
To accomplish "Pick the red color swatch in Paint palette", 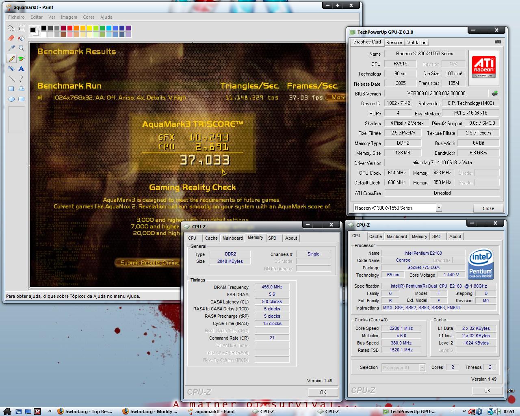I will [x=69, y=28].
